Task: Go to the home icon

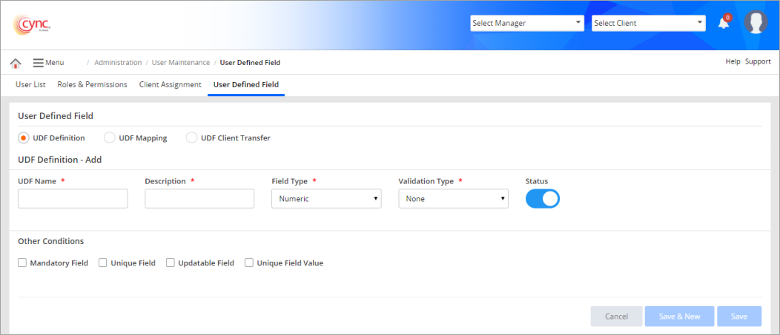Action: (x=15, y=63)
